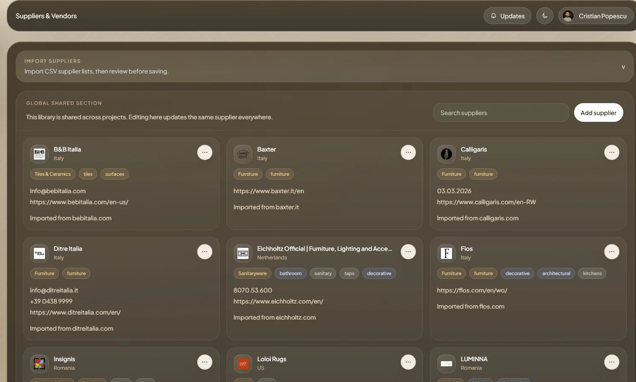This screenshot has width=636, height=382.
Task: Select decorative tag on Flos card
Action: (518, 273)
